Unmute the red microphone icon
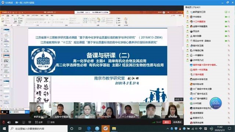The width and height of the screenshot is (235, 132). 3,122
